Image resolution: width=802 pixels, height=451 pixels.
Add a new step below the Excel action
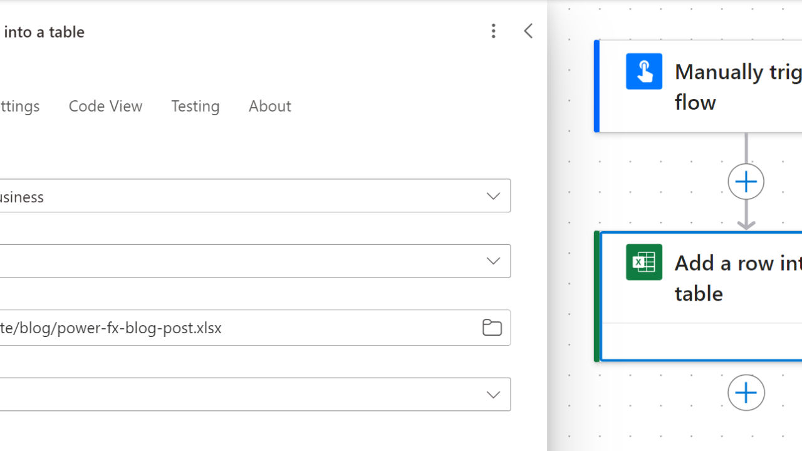click(746, 393)
